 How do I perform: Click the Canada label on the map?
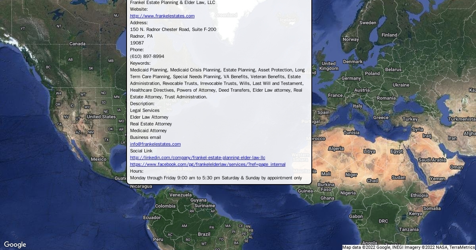[x=77, y=44]
